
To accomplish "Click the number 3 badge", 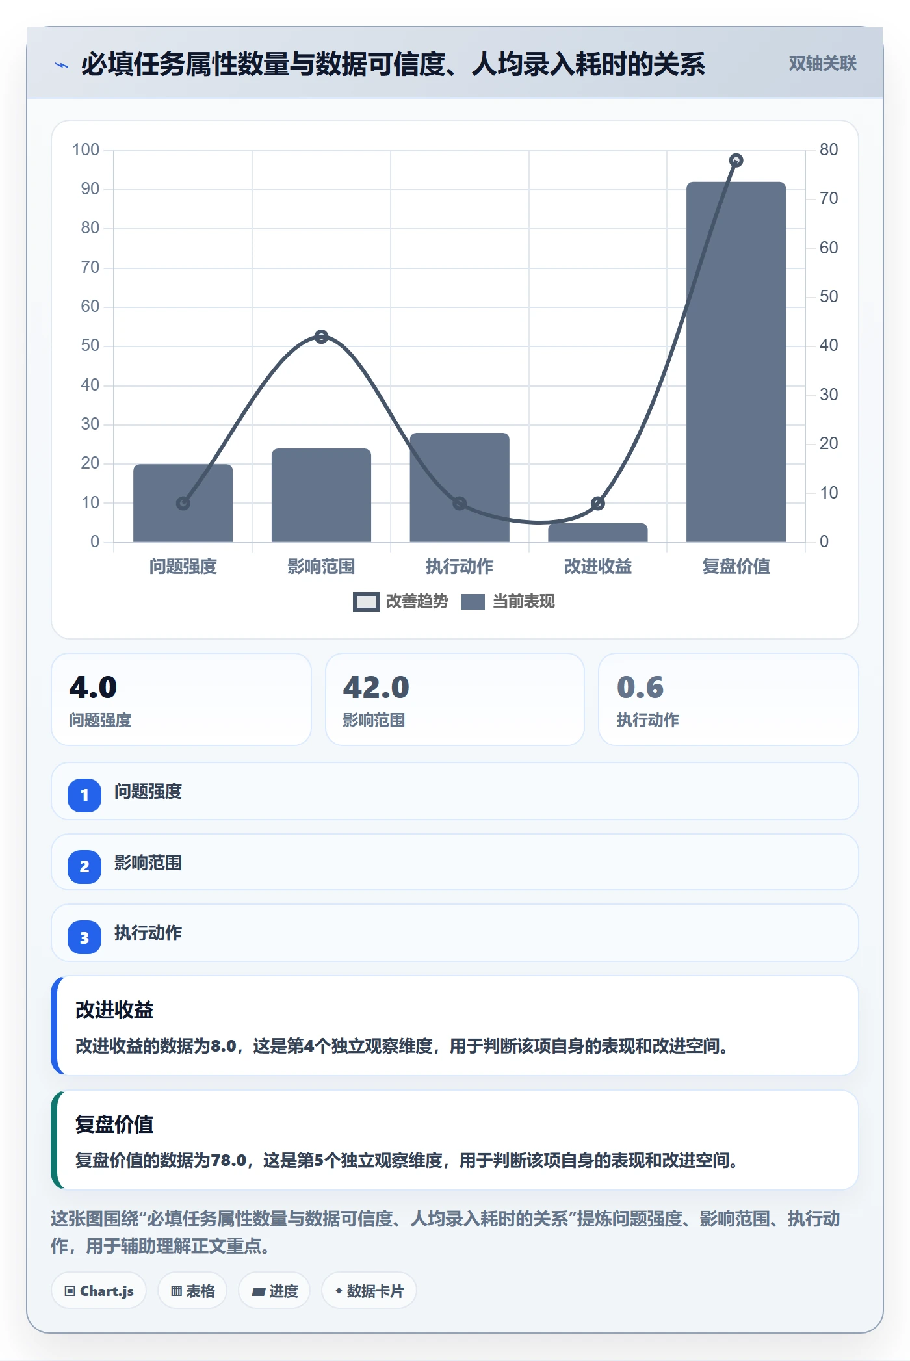I will [84, 938].
